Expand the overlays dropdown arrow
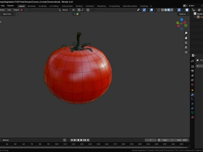This screenshot has height=152, width=203. (154, 10)
